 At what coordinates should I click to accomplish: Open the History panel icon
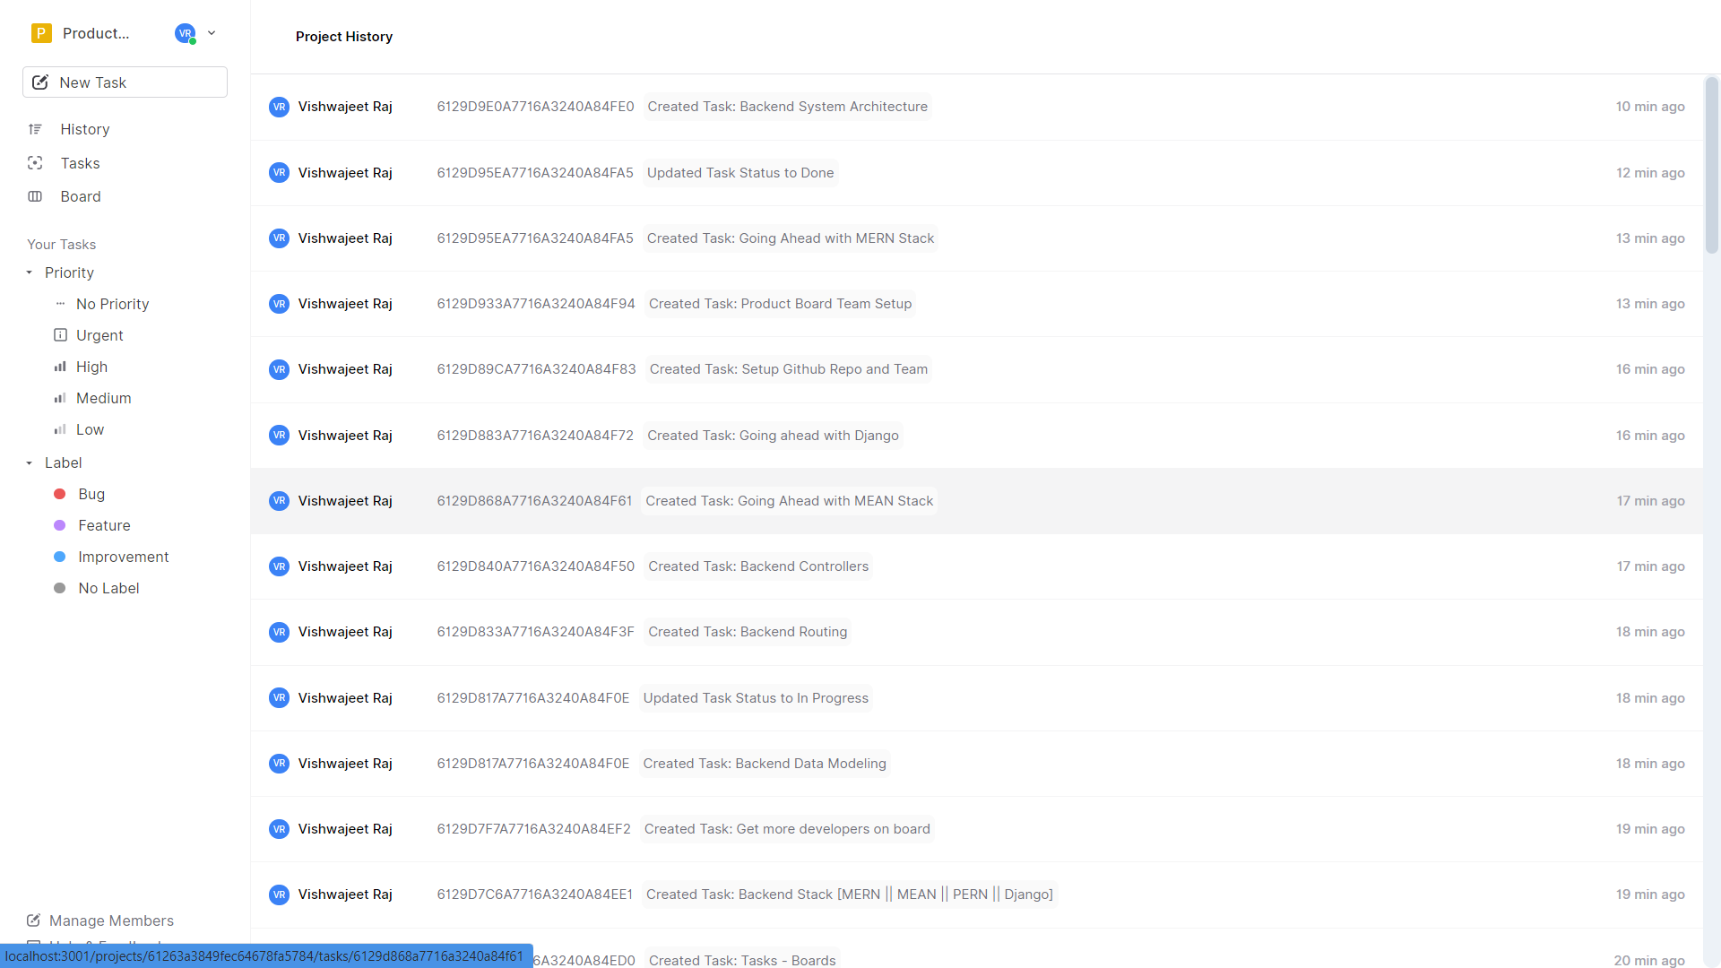(x=36, y=127)
